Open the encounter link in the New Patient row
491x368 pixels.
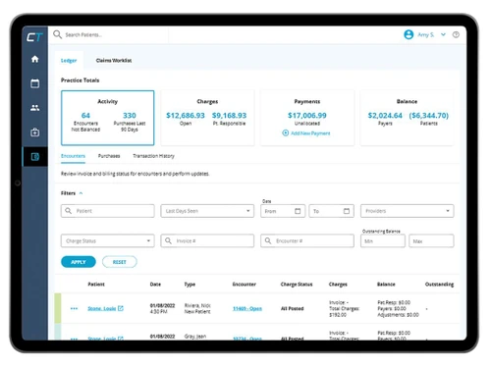coord(247,308)
